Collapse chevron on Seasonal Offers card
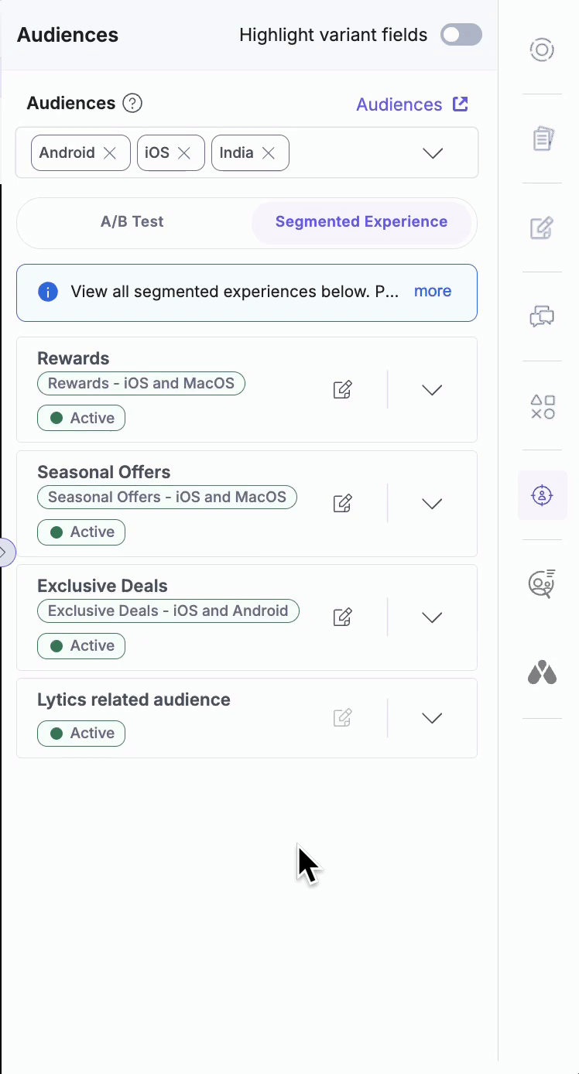This screenshot has width=579, height=1074. (432, 503)
